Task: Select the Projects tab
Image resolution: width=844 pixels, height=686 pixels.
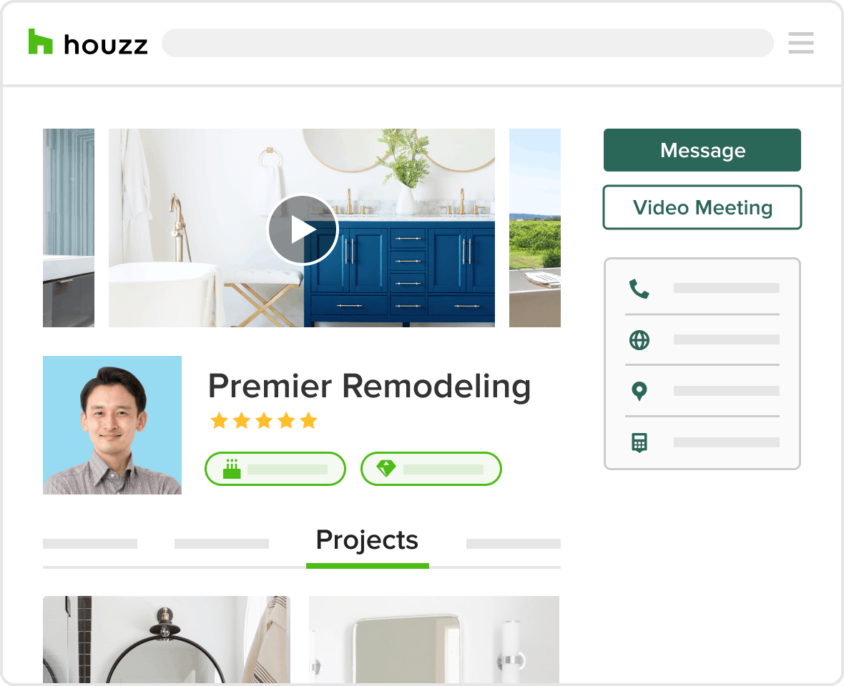Action: 367,540
